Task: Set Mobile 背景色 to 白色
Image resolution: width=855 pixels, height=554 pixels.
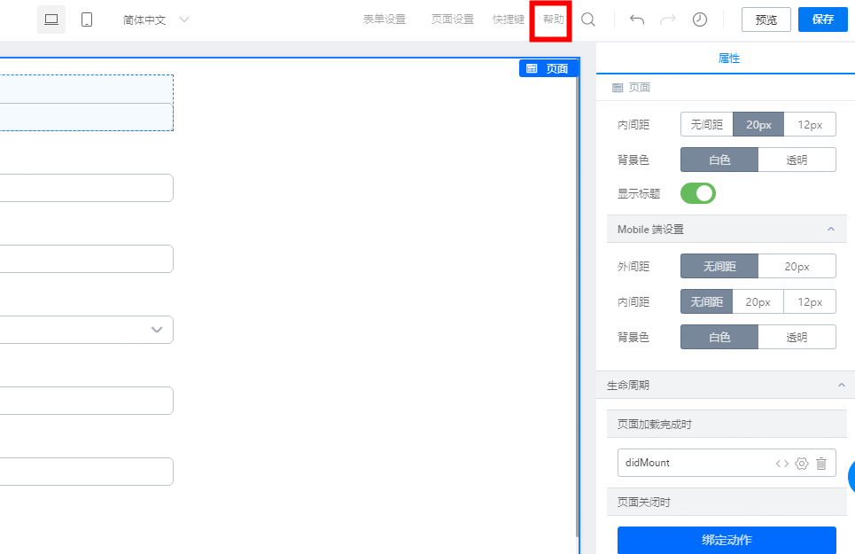Action: tap(719, 338)
